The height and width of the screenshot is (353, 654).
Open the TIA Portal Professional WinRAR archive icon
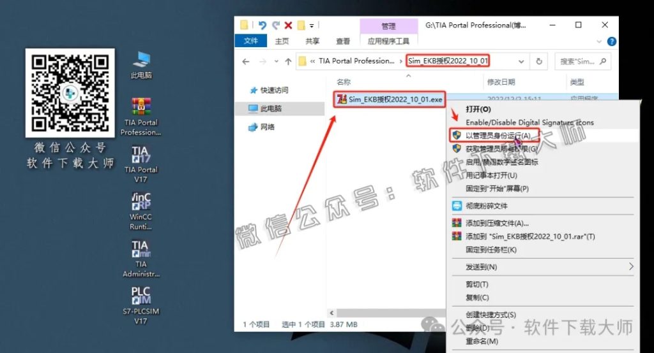click(141, 117)
